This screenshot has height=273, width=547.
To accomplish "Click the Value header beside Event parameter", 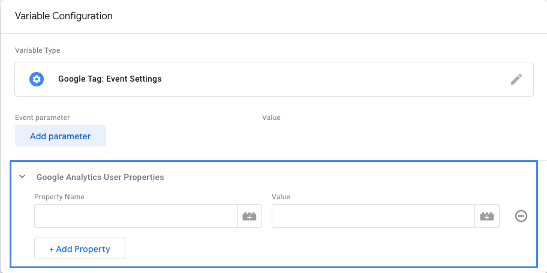I will click(271, 118).
